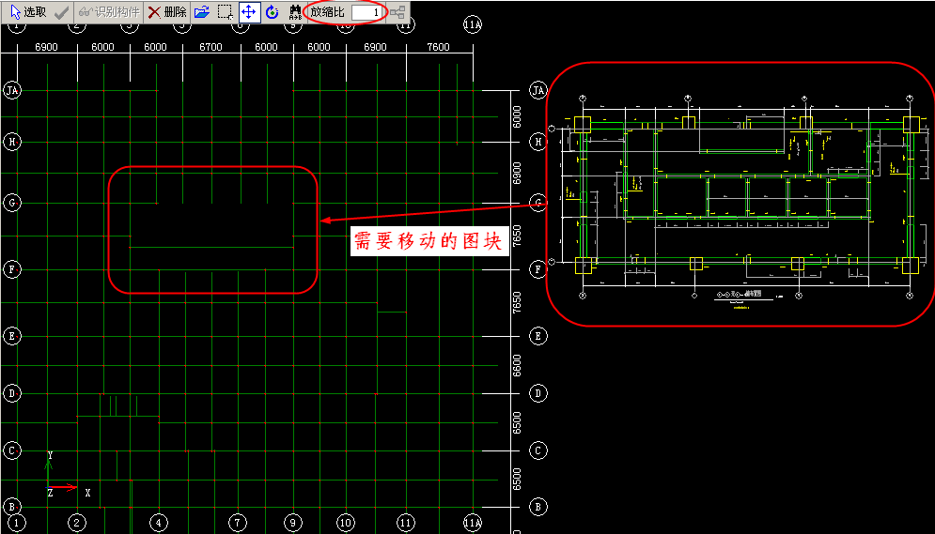Select right-side axis bubble E

(x=538, y=336)
